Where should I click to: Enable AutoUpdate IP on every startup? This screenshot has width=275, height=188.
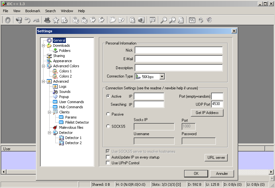[108, 157]
